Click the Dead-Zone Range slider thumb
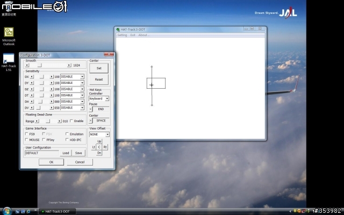The image size is (344, 215). [x=48, y=121]
